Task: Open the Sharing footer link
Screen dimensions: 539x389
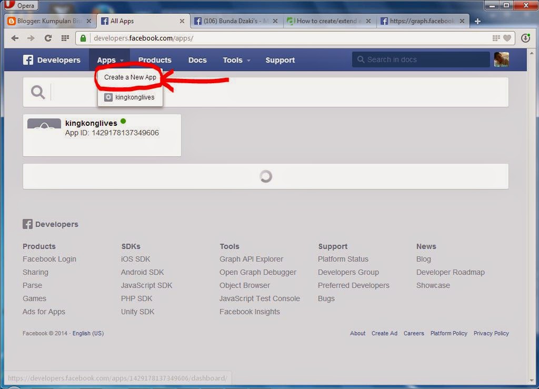Action: 35,272
